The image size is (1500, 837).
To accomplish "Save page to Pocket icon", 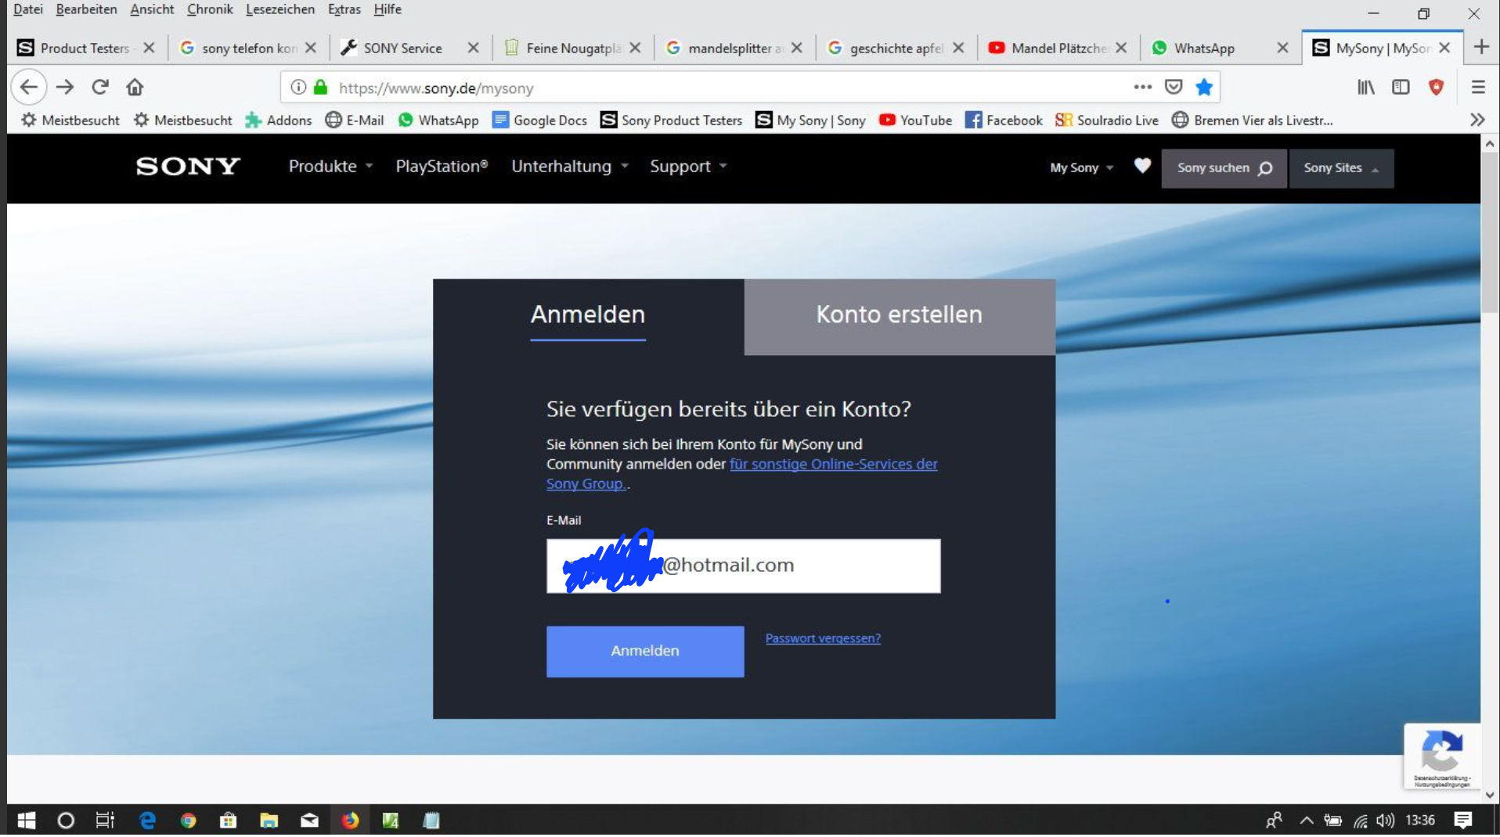I will (x=1174, y=87).
